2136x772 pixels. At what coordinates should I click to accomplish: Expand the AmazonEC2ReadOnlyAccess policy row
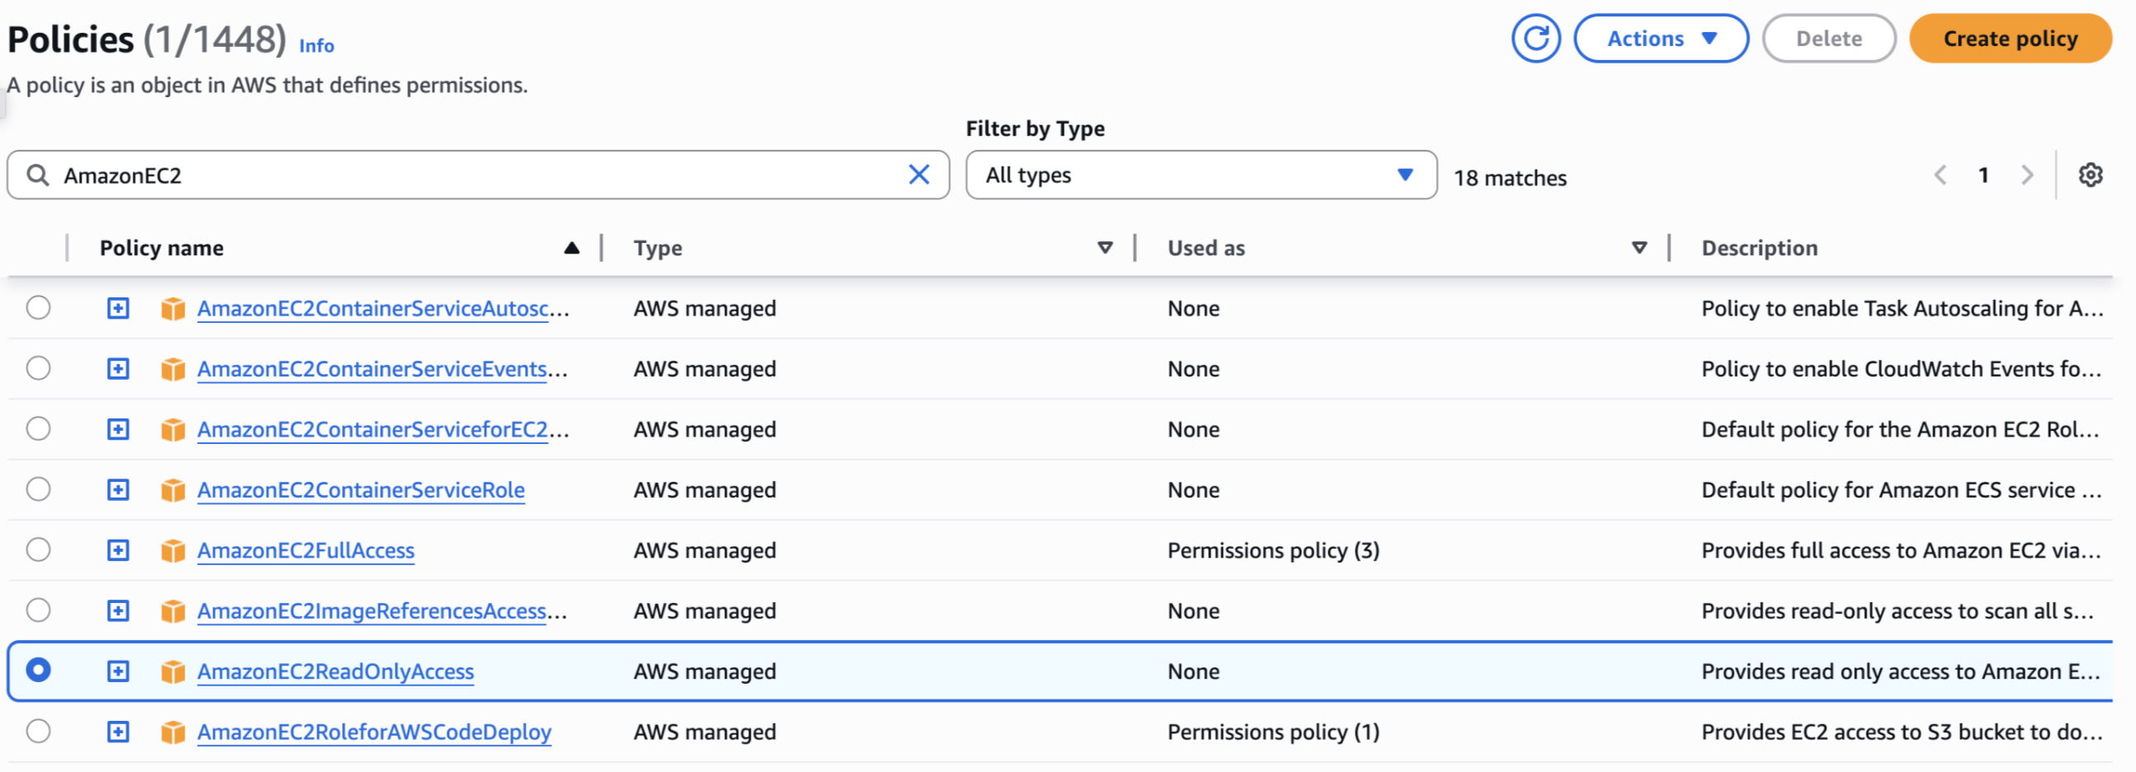[x=118, y=671]
